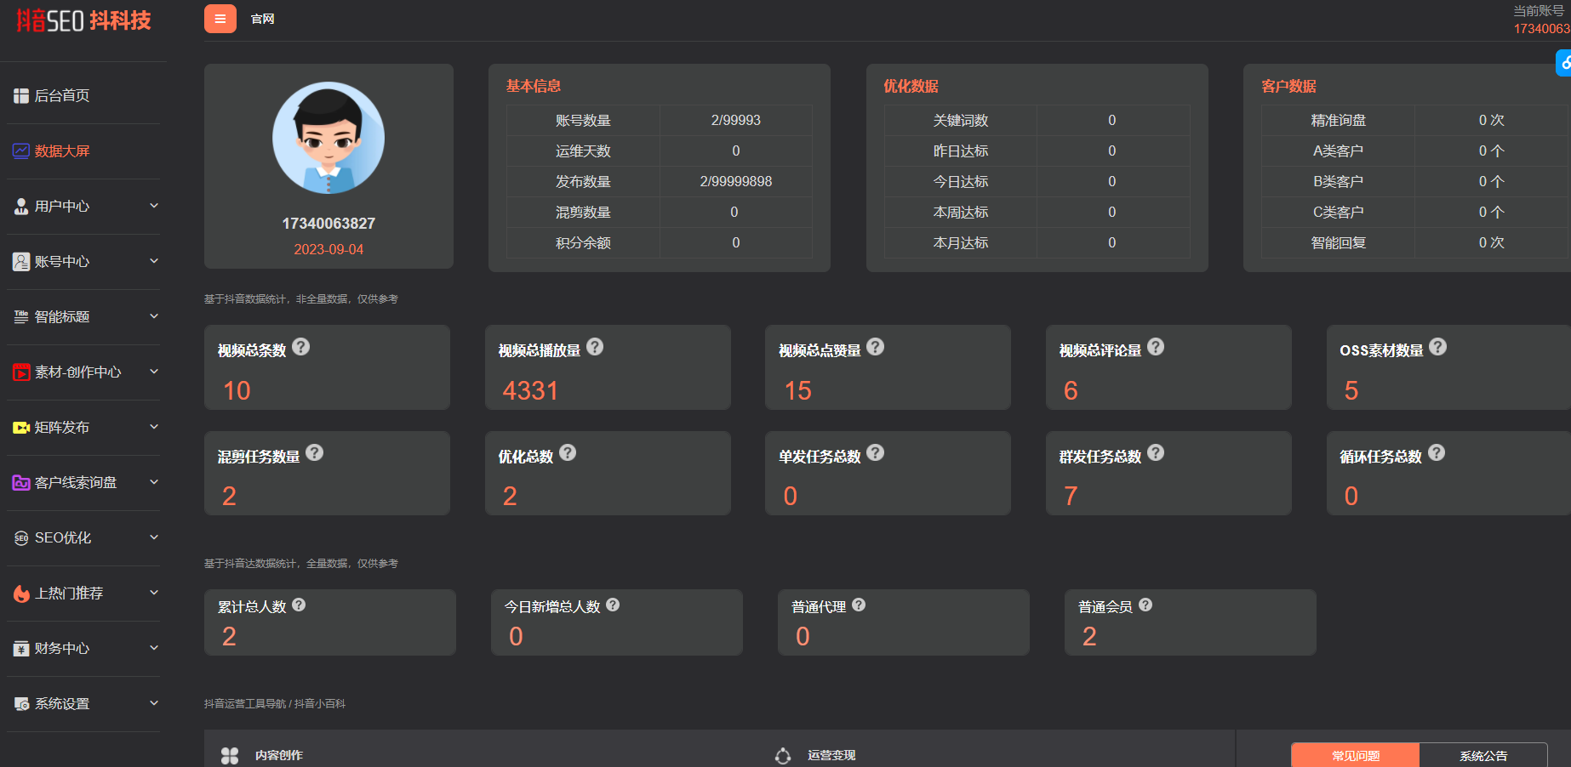Click the 矩阵发布 yellow video icon

point(21,428)
